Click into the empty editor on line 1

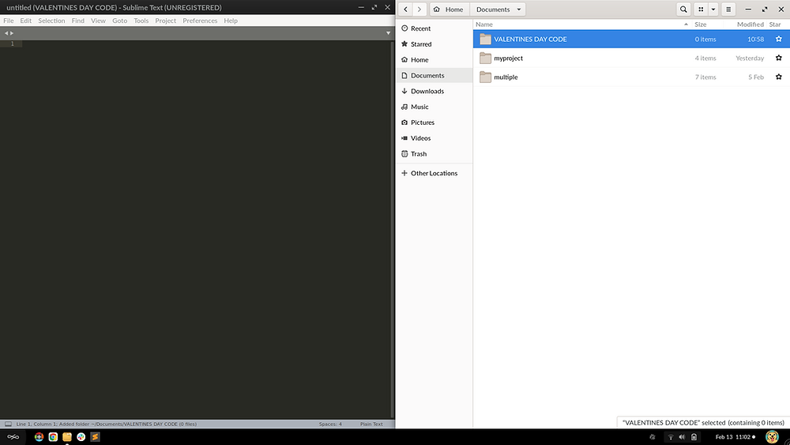click(x=206, y=43)
